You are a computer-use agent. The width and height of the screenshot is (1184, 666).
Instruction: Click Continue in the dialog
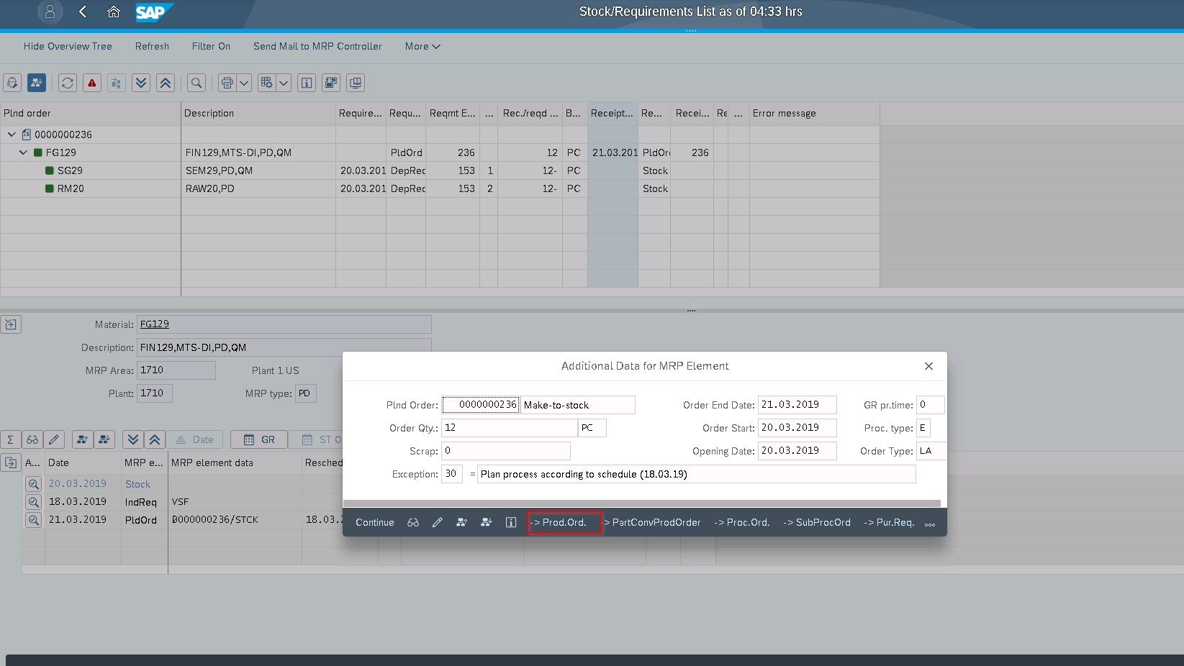click(x=374, y=522)
